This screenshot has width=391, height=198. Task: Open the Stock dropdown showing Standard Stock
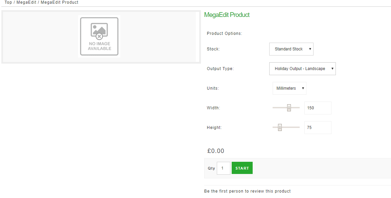pyautogui.click(x=291, y=49)
